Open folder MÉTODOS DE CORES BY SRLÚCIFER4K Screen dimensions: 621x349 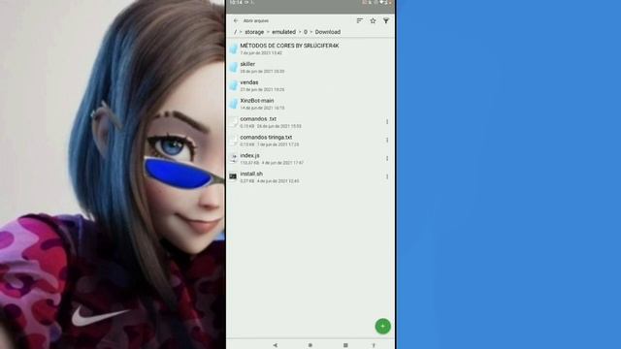pyautogui.click(x=310, y=48)
